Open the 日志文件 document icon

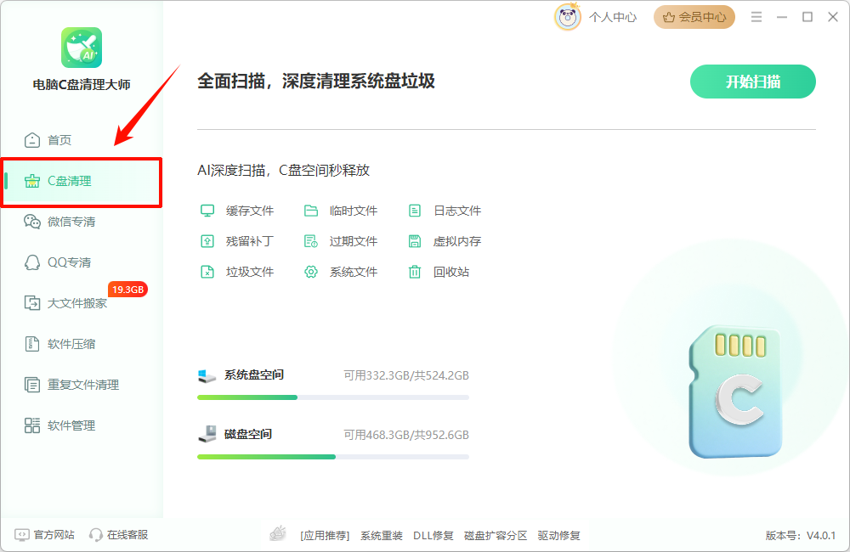414,210
